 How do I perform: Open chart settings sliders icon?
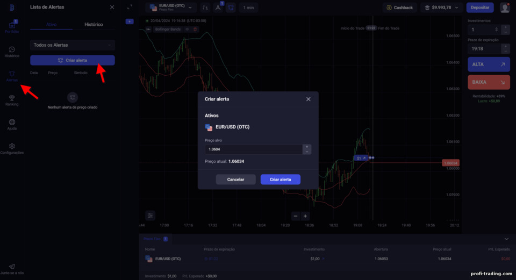[150, 216]
